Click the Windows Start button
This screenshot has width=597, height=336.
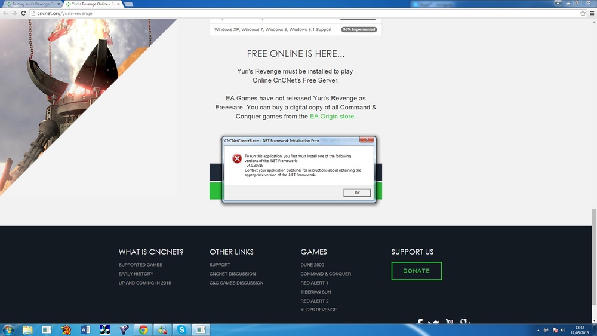pyautogui.click(x=8, y=329)
